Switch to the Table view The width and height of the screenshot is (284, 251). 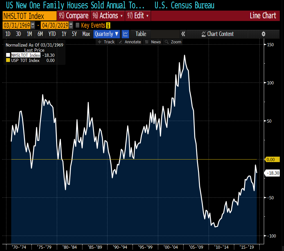tap(141, 34)
